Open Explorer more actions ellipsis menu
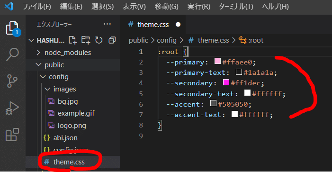This screenshot has width=332, height=172. pyautogui.click(x=107, y=24)
